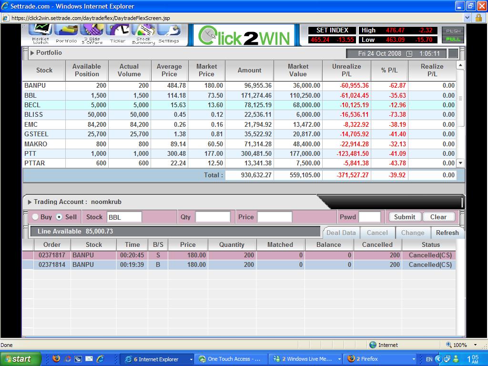Open the Market Watch icon
This screenshot has width=488, height=366.
click(x=41, y=34)
